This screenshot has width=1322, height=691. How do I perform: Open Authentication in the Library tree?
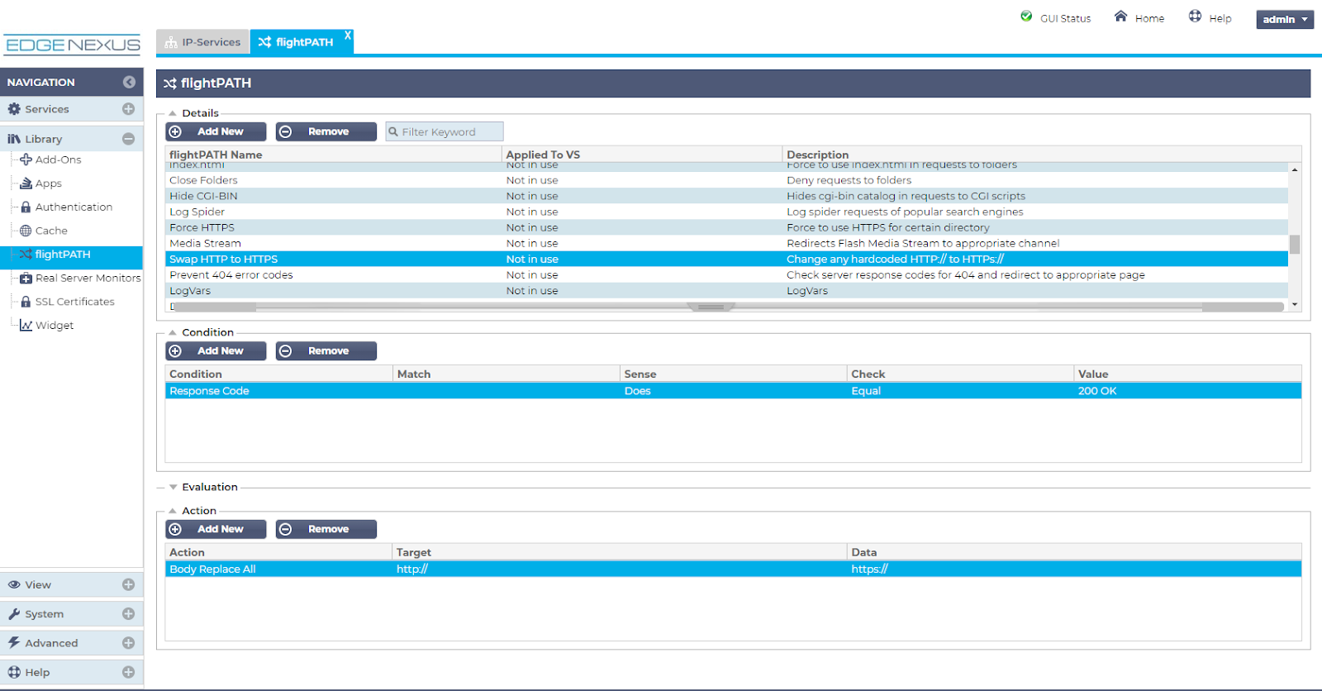coord(74,207)
